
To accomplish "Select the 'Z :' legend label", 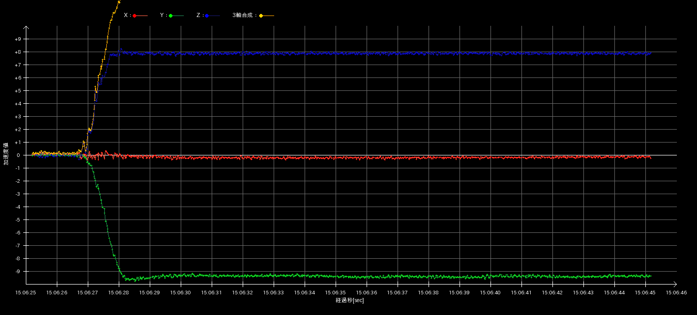I will click(x=199, y=15).
